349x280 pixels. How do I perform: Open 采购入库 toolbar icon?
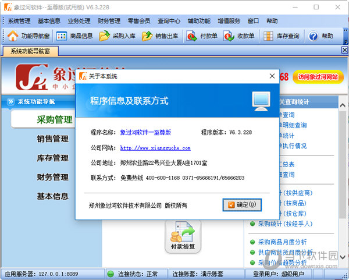104,36
